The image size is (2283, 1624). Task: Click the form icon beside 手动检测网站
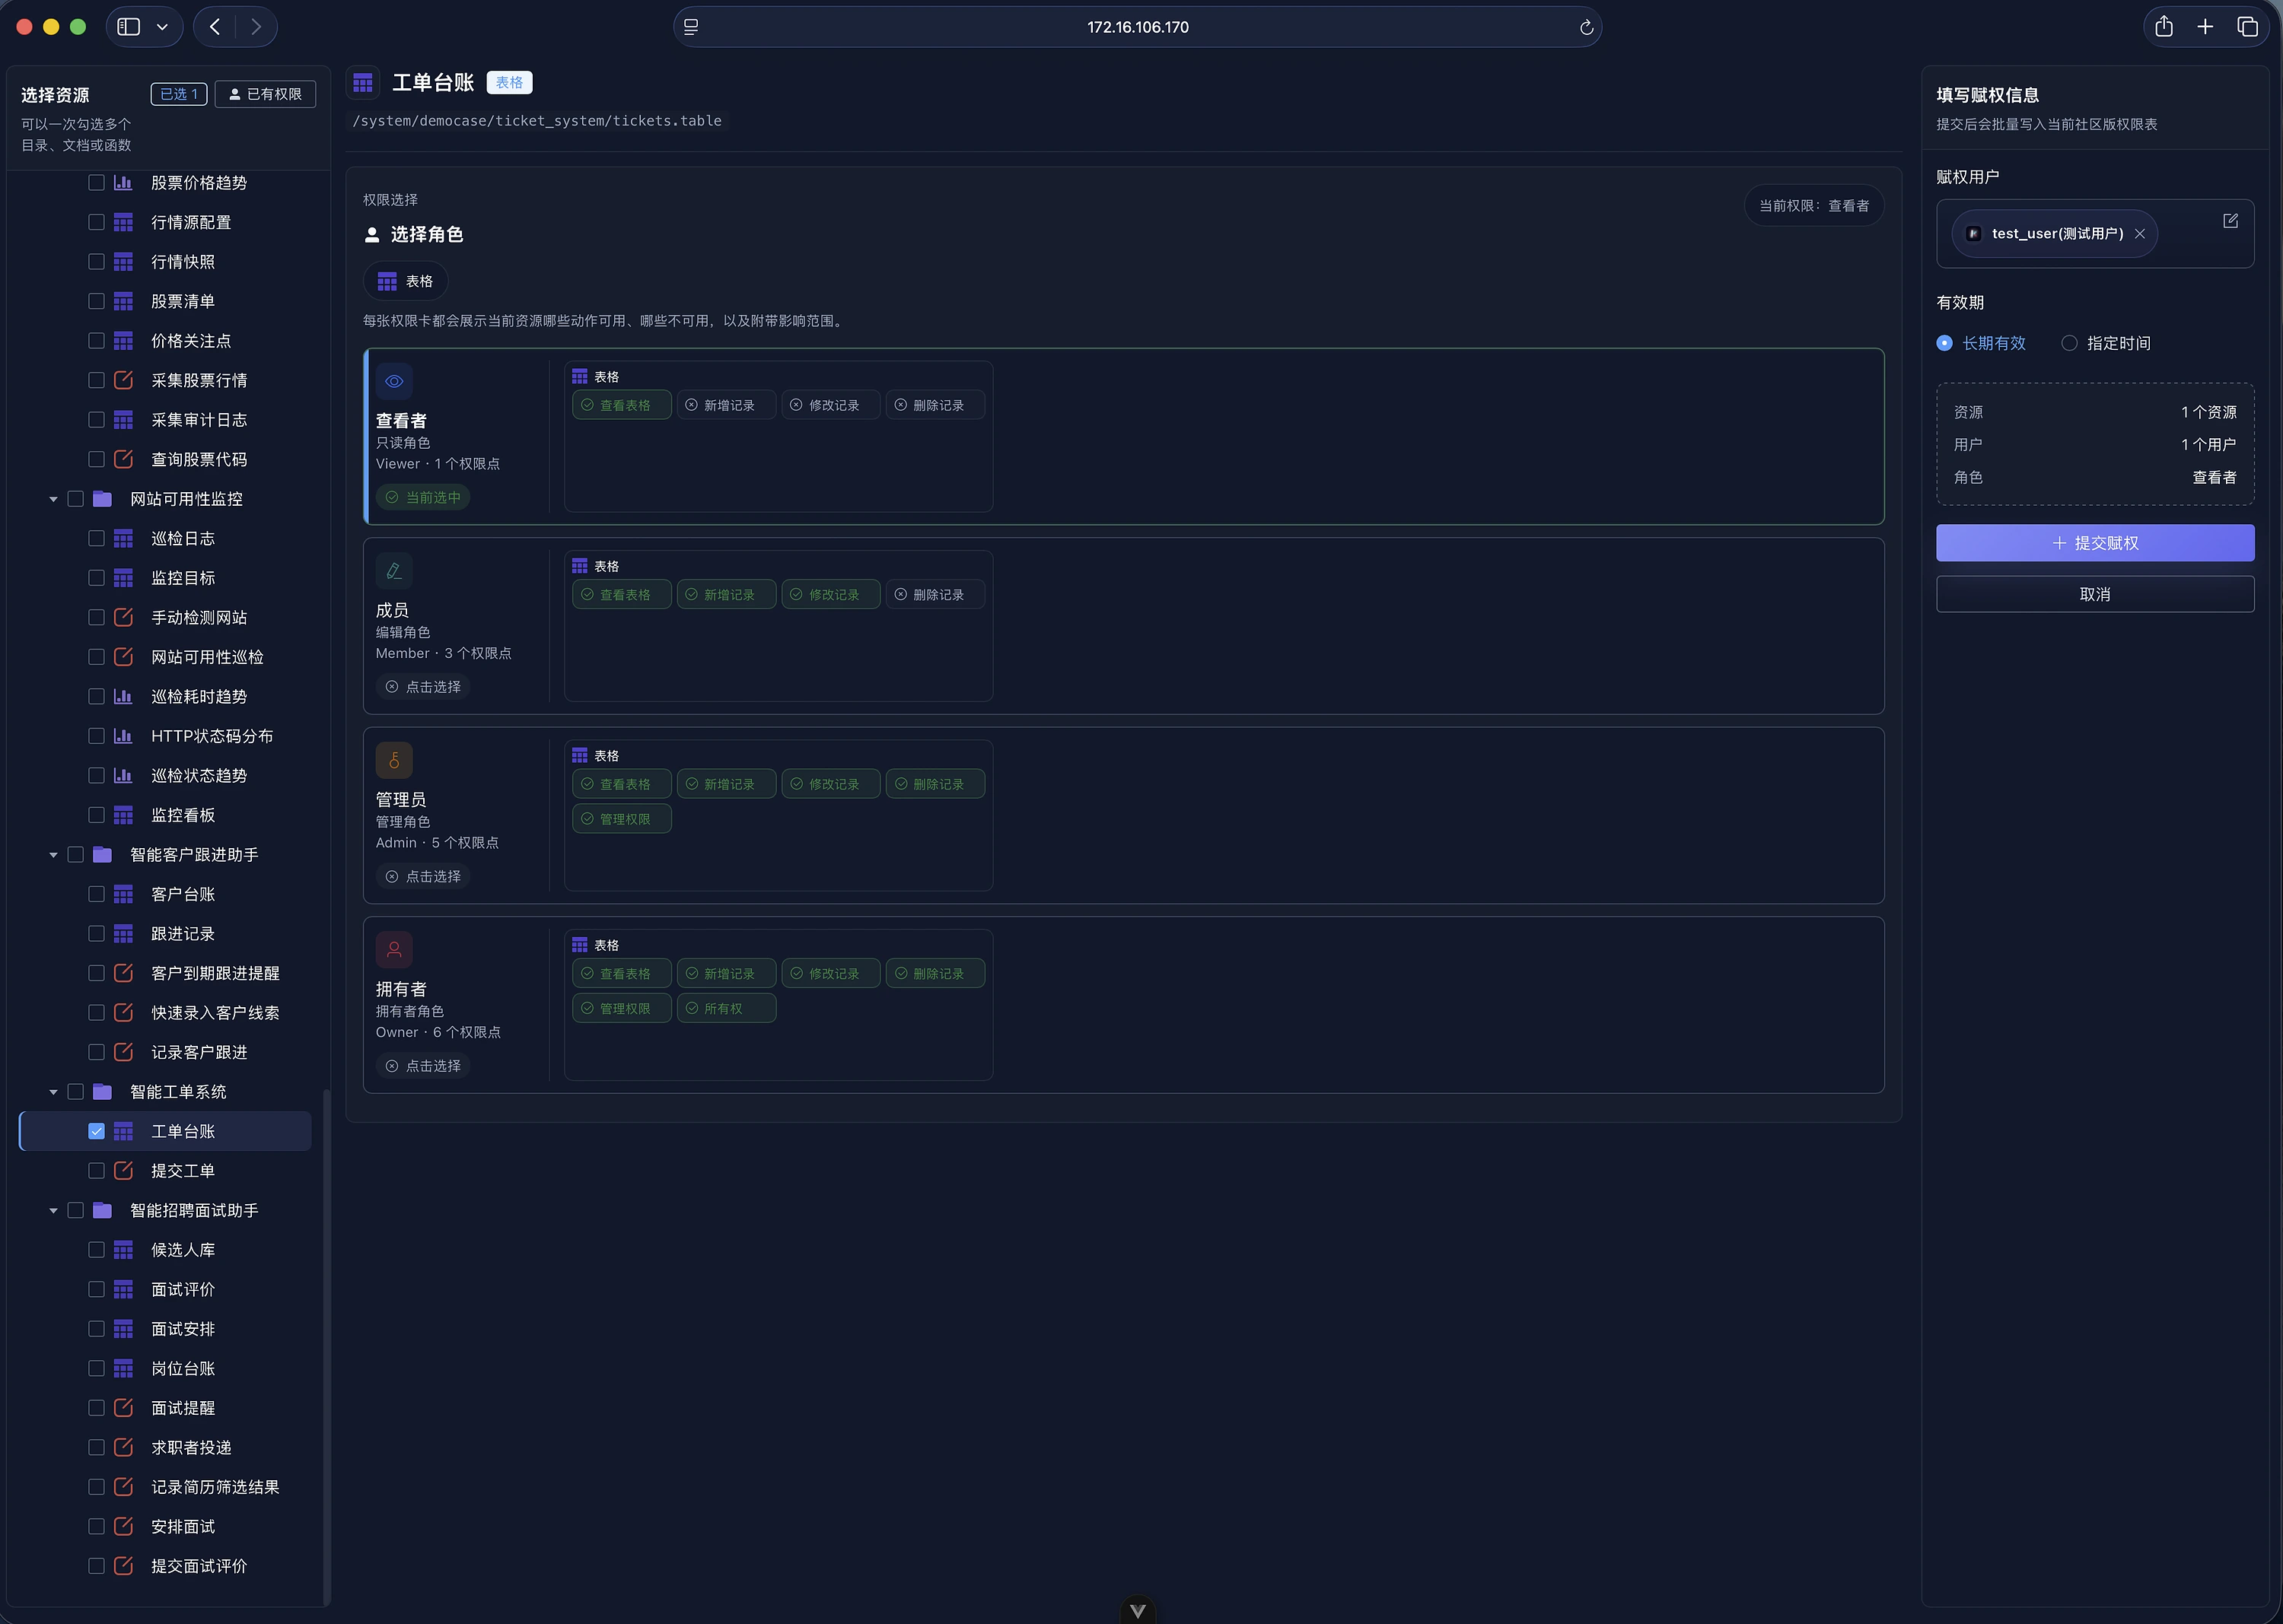123,617
